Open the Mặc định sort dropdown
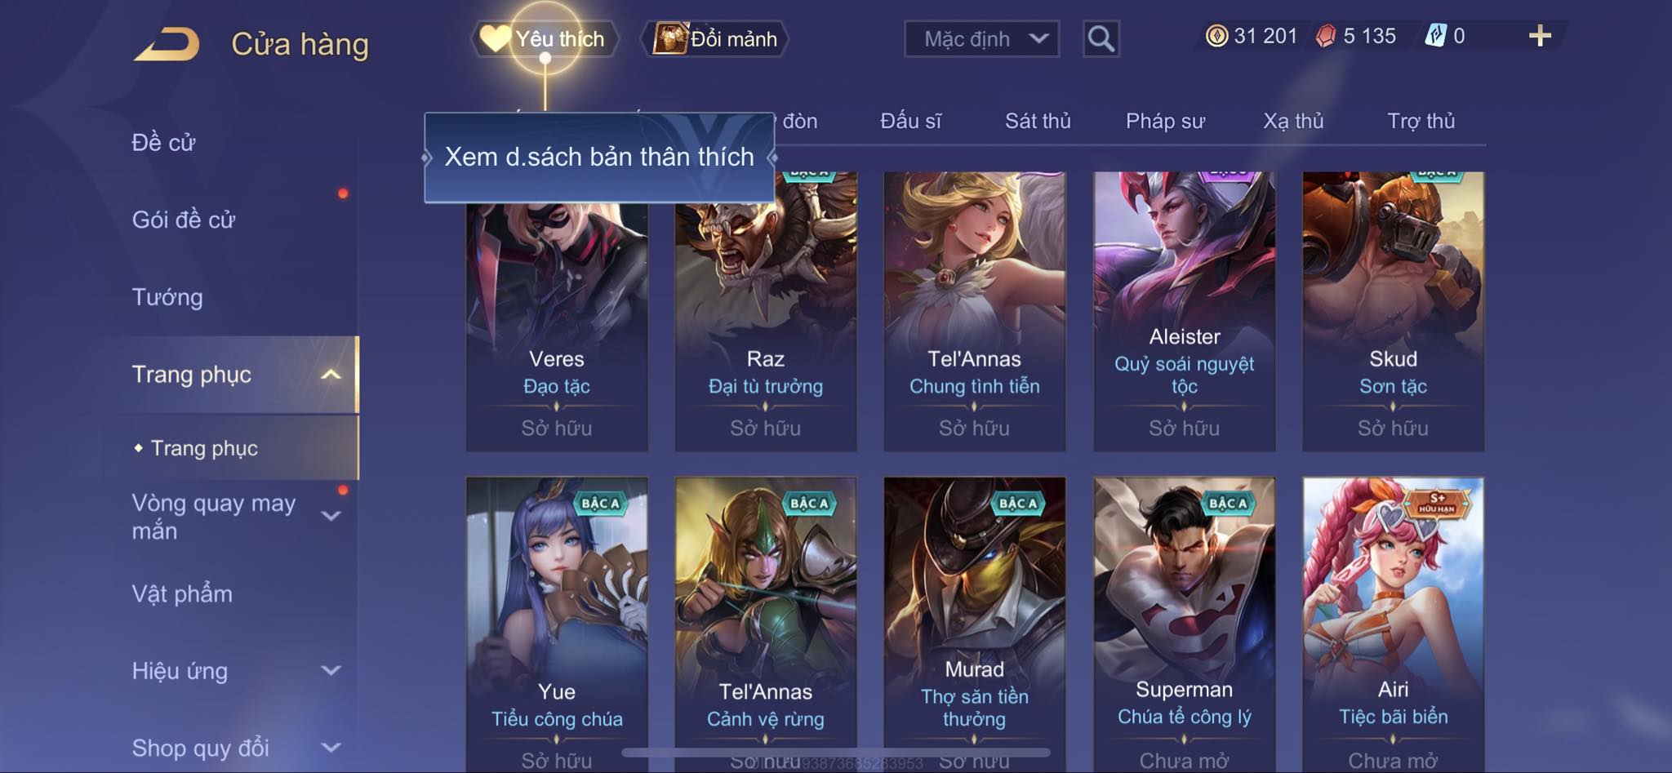This screenshot has width=1672, height=773. tap(981, 38)
